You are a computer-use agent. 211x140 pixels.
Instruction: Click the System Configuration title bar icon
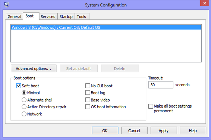click(6, 5)
